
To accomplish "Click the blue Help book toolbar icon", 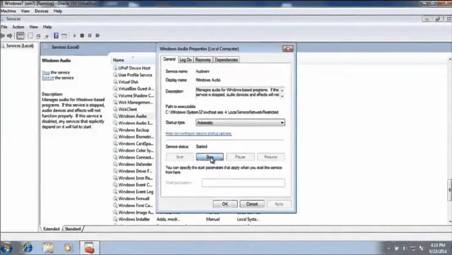I will 56,36.
